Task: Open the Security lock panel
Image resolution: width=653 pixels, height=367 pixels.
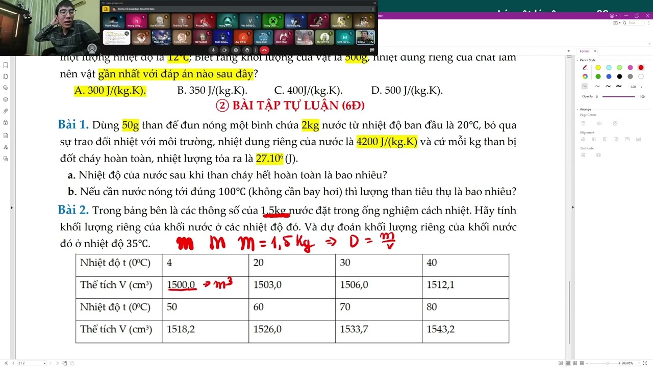Action: coord(6,122)
